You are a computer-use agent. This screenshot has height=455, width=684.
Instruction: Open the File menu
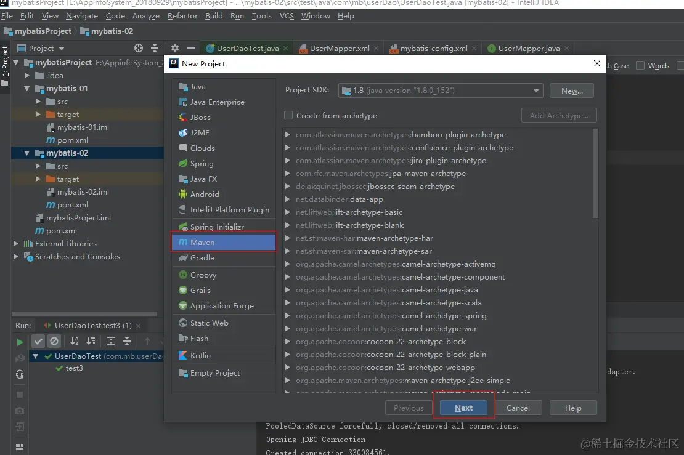[x=7, y=15]
